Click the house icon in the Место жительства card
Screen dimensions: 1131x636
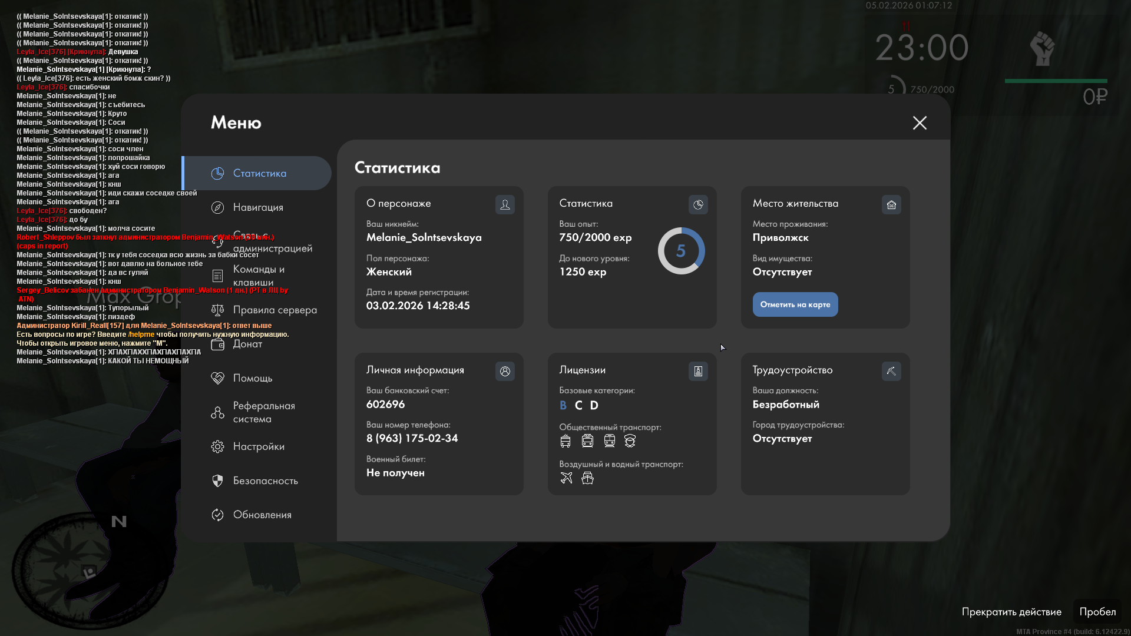point(891,204)
